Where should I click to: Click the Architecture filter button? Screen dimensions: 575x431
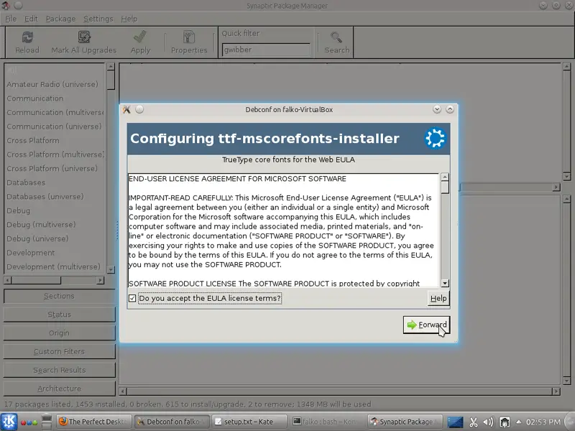point(59,389)
